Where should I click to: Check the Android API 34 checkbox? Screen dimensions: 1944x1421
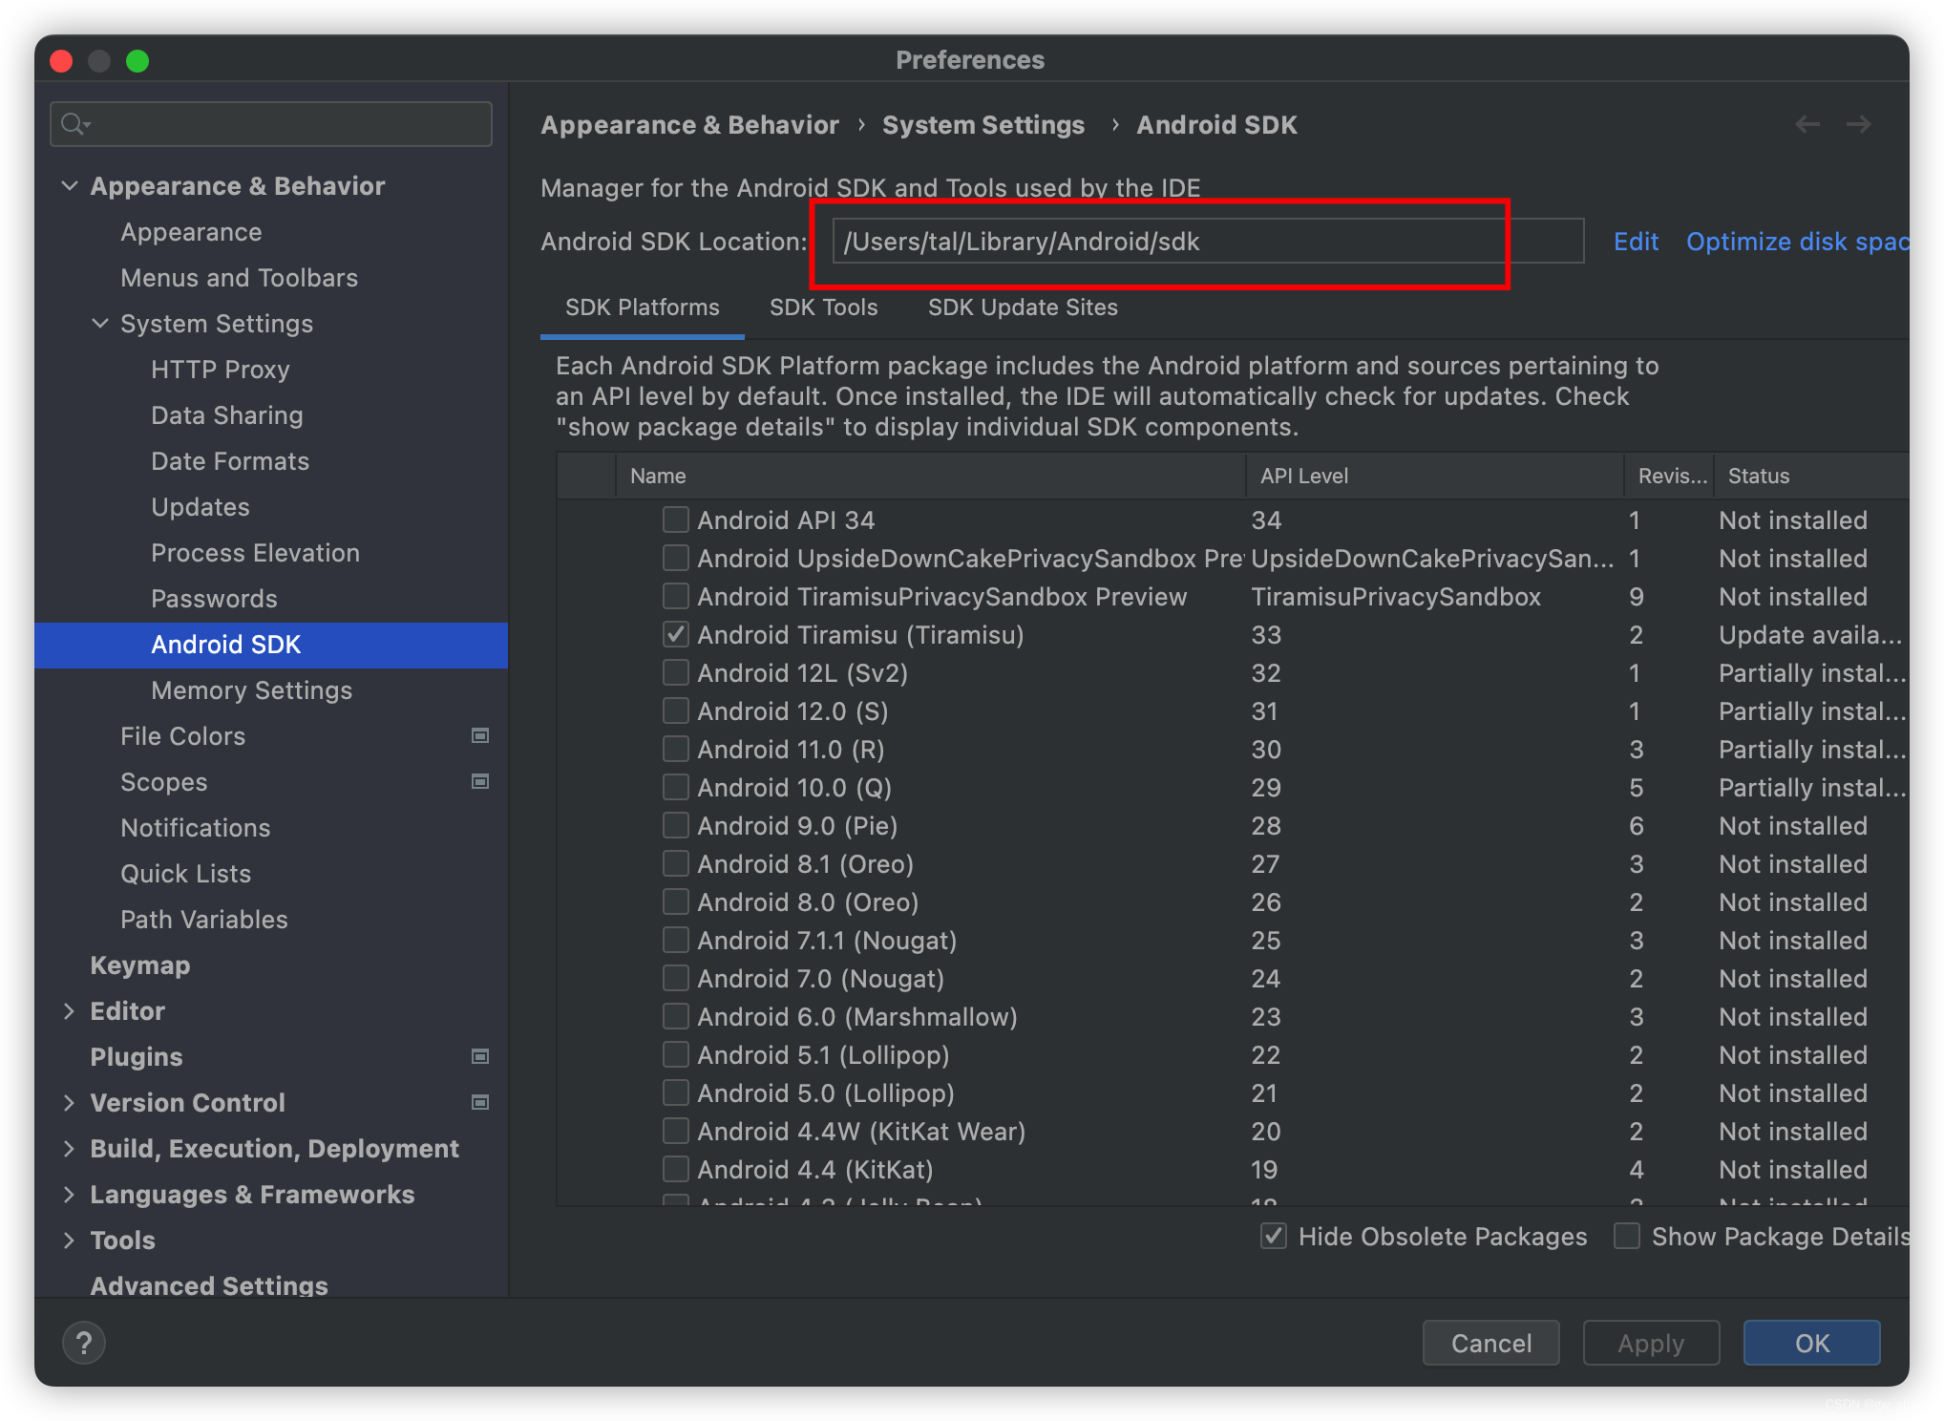(676, 520)
